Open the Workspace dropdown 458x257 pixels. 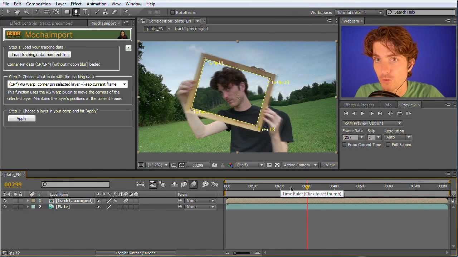(359, 12)
